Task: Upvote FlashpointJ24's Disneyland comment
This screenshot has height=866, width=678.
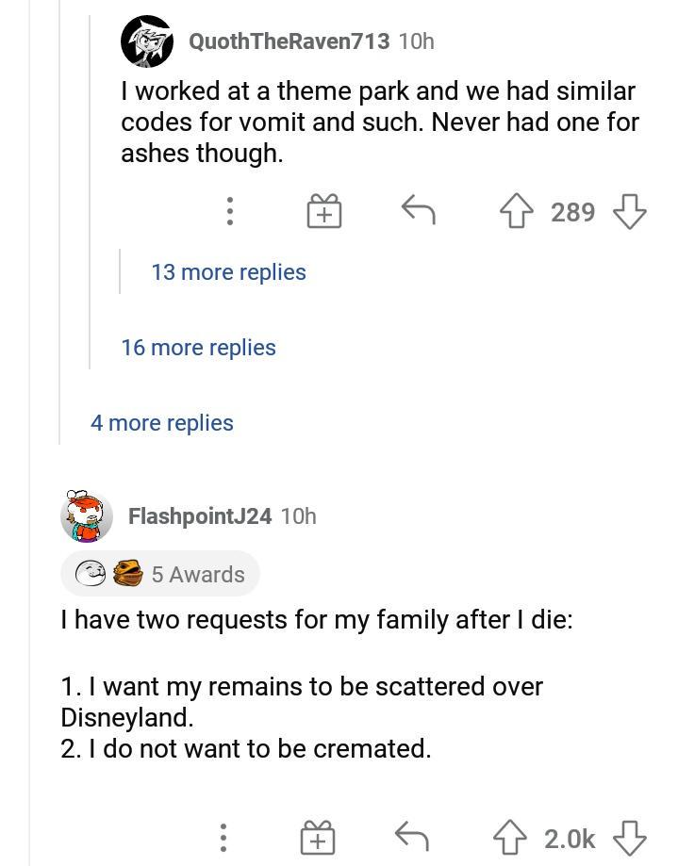Action: [x=507, y=835]
